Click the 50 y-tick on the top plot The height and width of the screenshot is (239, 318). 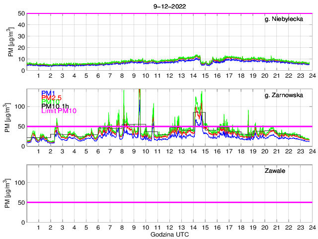21,14
